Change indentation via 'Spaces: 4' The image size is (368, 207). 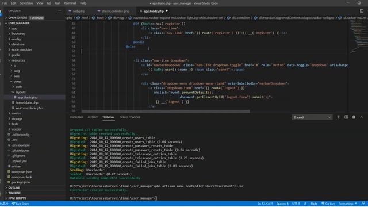282,204
